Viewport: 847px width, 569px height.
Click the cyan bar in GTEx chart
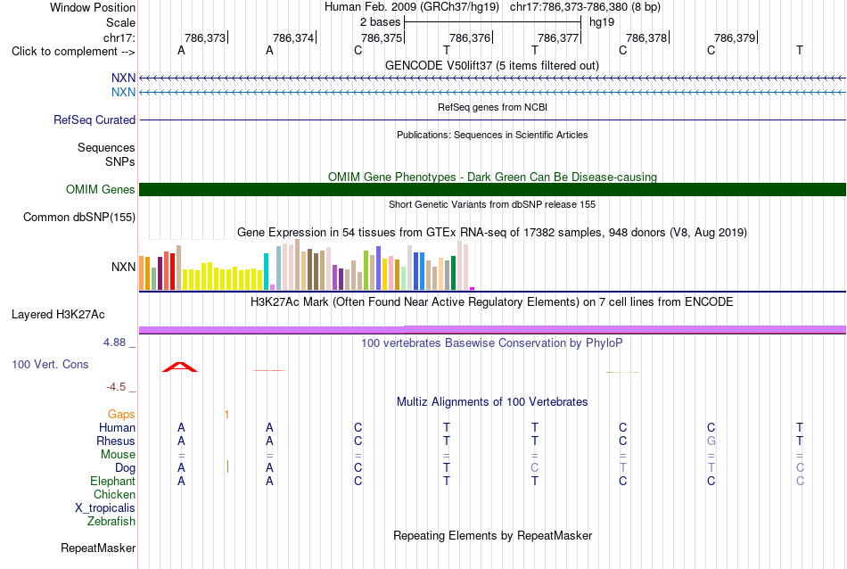click(266, 271)
